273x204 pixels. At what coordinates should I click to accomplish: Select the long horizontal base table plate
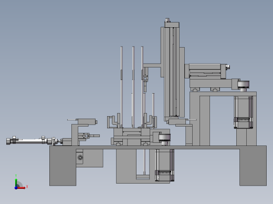(x=158, y=148)
